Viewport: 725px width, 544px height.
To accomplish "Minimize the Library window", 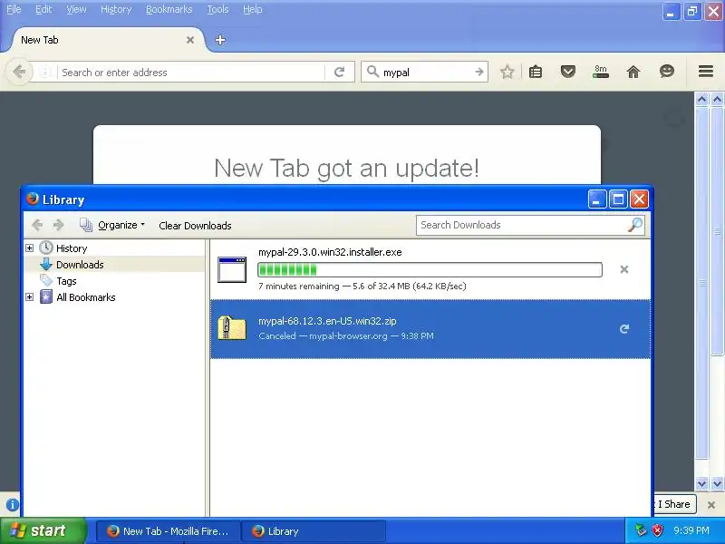I will (x=597, y=199).
